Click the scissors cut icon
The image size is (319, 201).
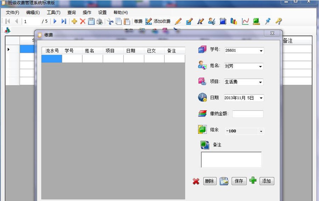tap(110, 21)
